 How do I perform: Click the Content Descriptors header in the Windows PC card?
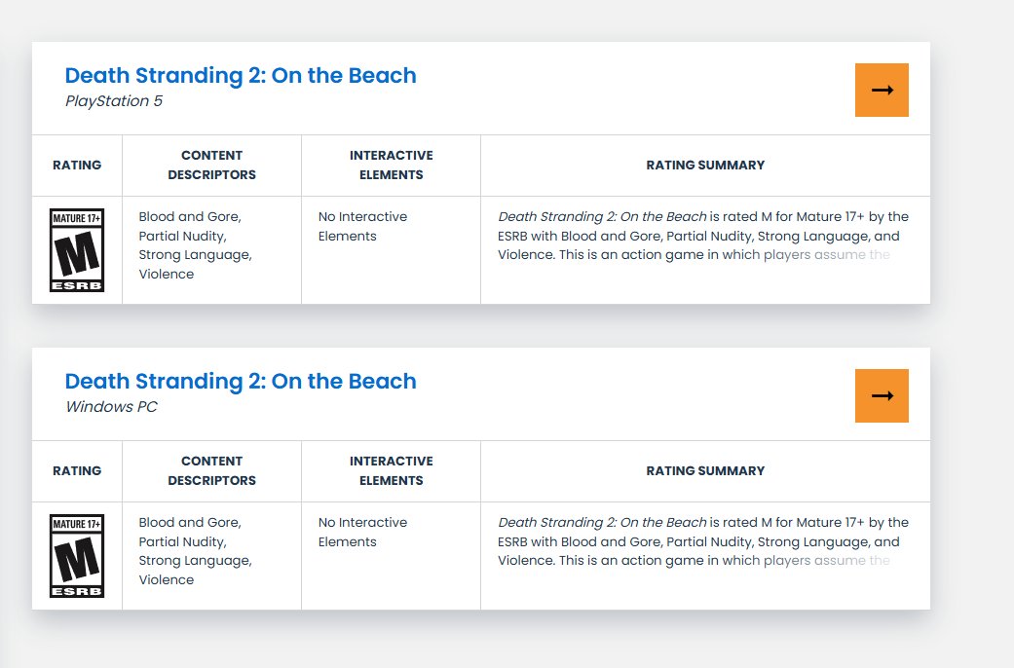[211, 471]
